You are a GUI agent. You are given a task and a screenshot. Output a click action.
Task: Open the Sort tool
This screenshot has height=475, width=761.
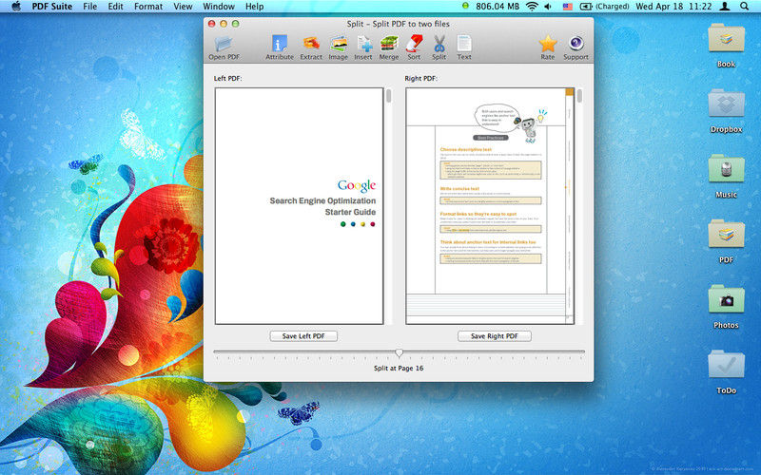(414, 47)
